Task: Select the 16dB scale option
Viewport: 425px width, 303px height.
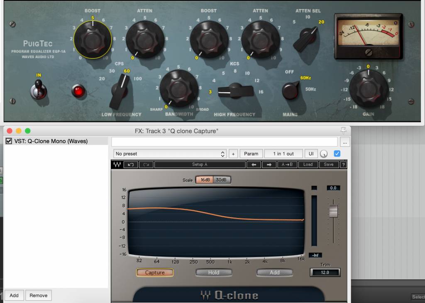Action: coord(205,180)
